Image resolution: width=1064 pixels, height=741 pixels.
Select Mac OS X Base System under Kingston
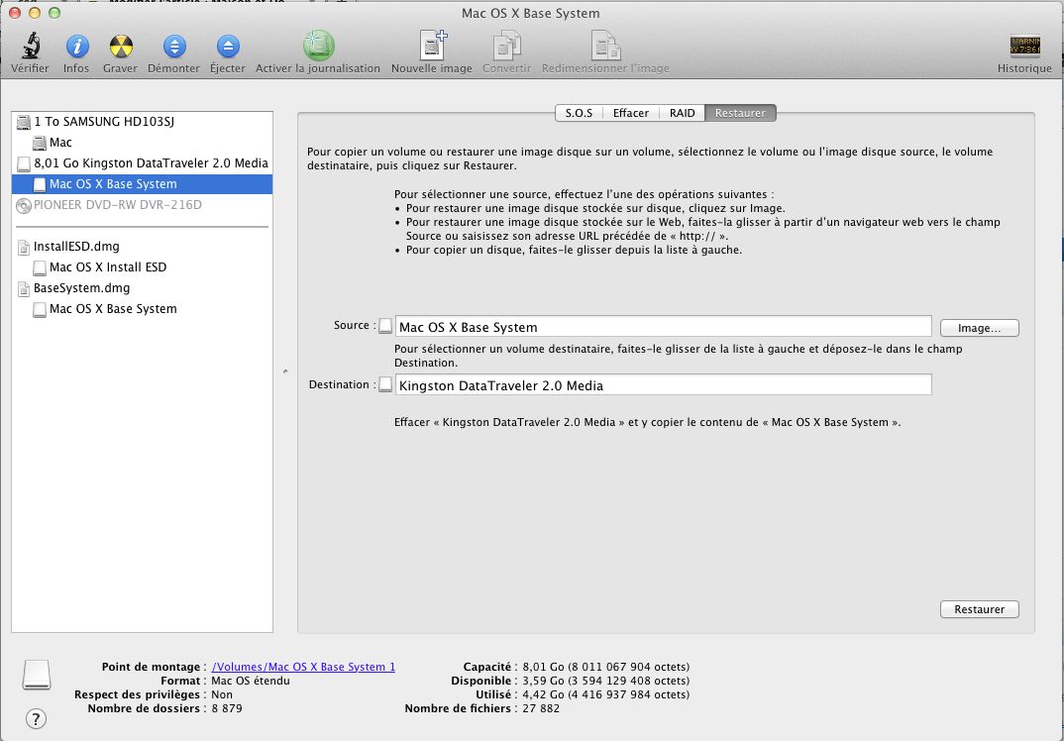pyautogui.click(x=142, y=184)
